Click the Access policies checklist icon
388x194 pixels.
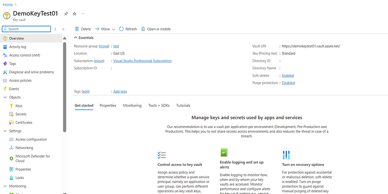pyautogui.click(x=5, y=81)
